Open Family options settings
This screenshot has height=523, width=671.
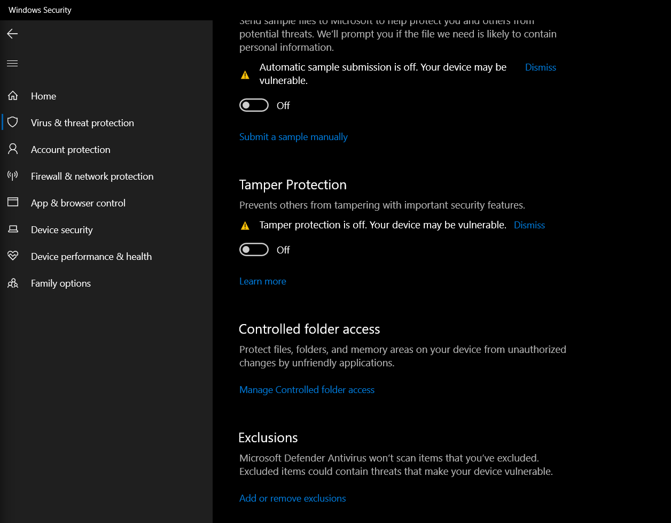click(x=60, y=283)
